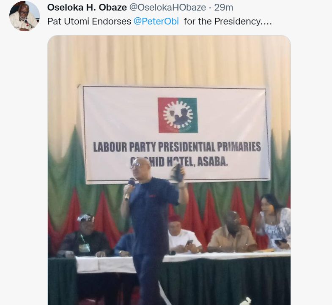Click the 'Pat Utomi Endorses' tweet text
332x305 pixels.
point(89,22)
